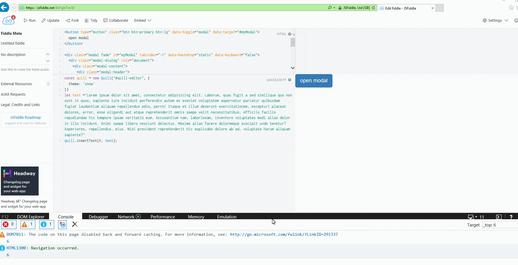Open the go.microsoft.com fwlink link

coord(284,234)
